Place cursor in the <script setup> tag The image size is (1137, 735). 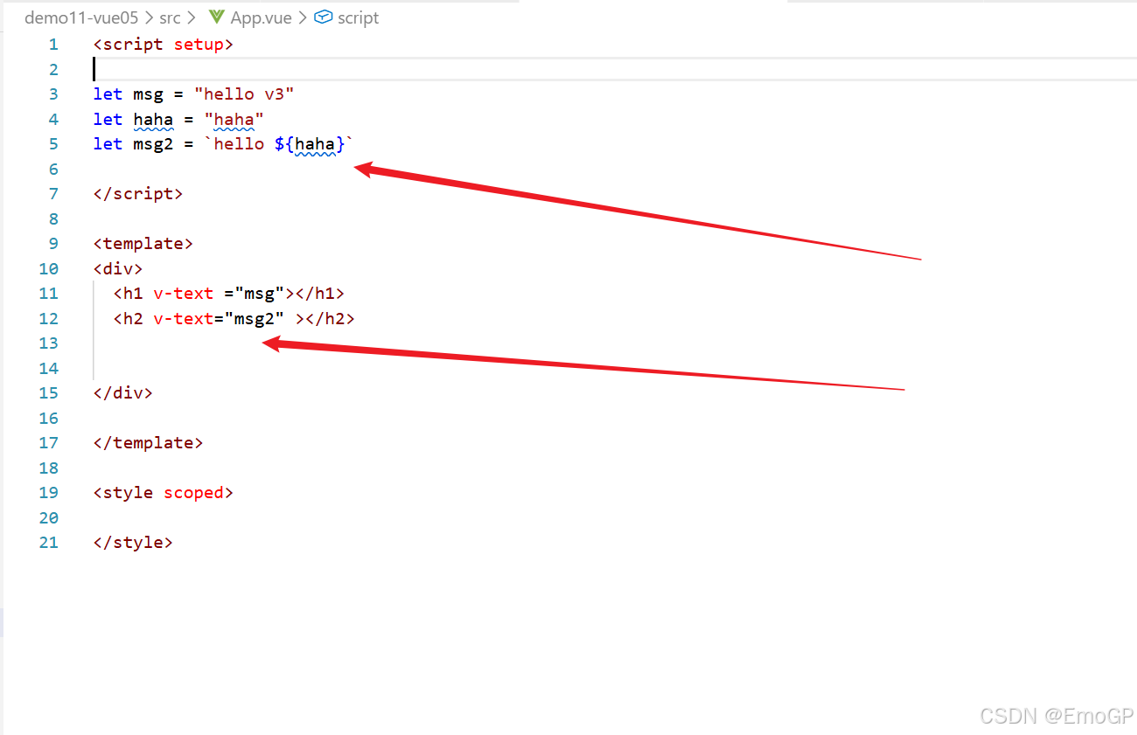[x=164, y=45]
